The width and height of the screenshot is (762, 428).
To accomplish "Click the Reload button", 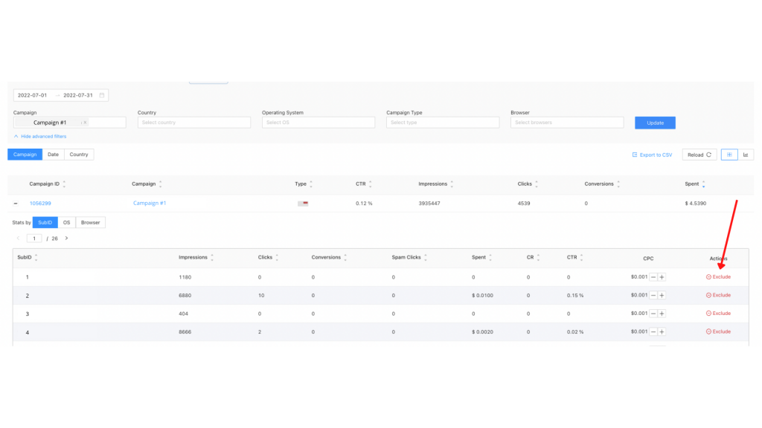I will 699,155.
